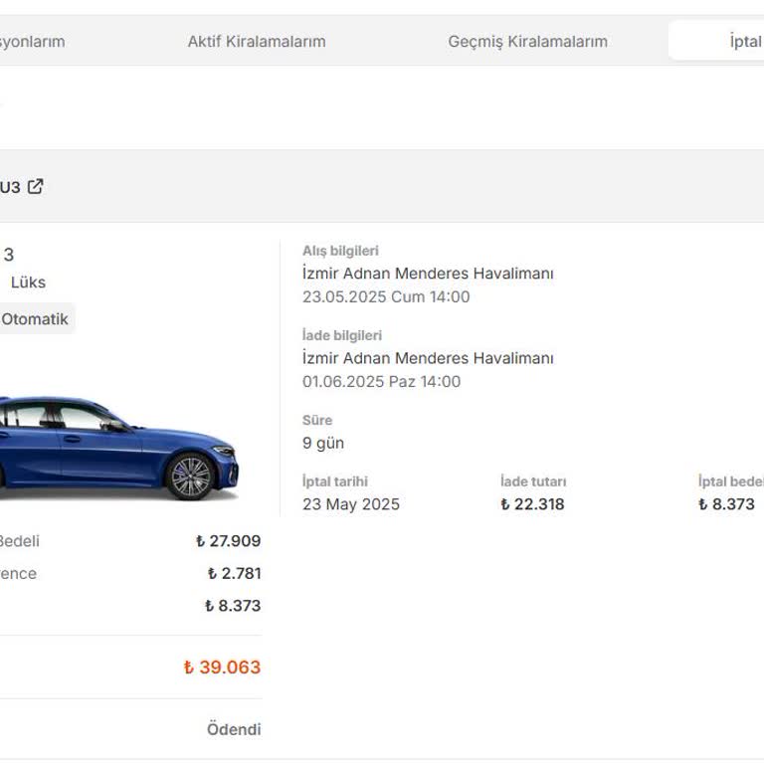Open the external link icon beside U3
This screenshot has height=764, width=764.
point(35,186)
